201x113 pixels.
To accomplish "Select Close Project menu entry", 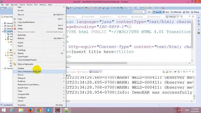I will coord(40,56).
